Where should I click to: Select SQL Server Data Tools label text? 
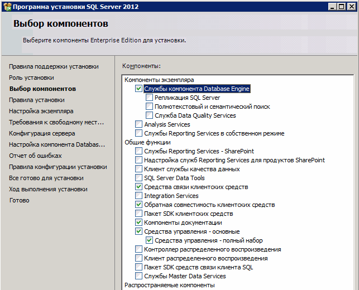(174, 178)
